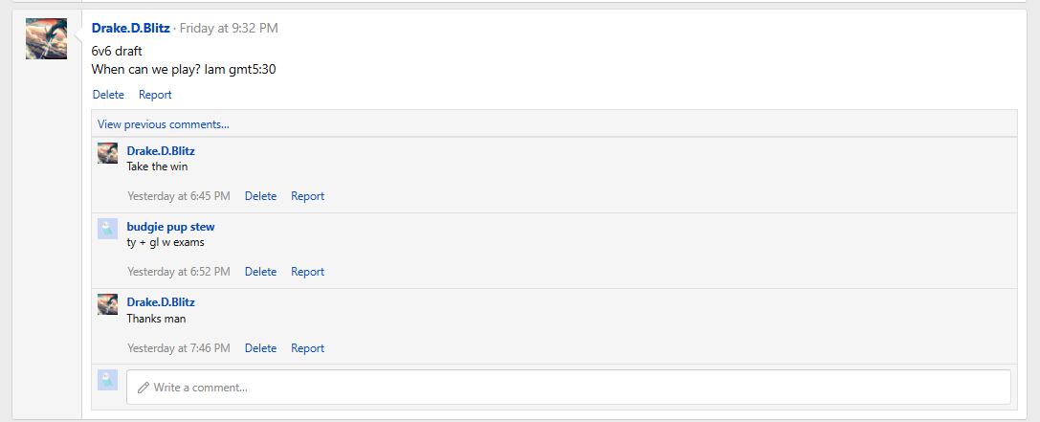Click the small avatar beside 'Take the win'
The width and height of the screenshot is (1040, 422).
point(107,153)
